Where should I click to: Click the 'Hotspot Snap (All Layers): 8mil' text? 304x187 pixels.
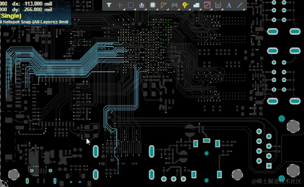click(36, 22)
